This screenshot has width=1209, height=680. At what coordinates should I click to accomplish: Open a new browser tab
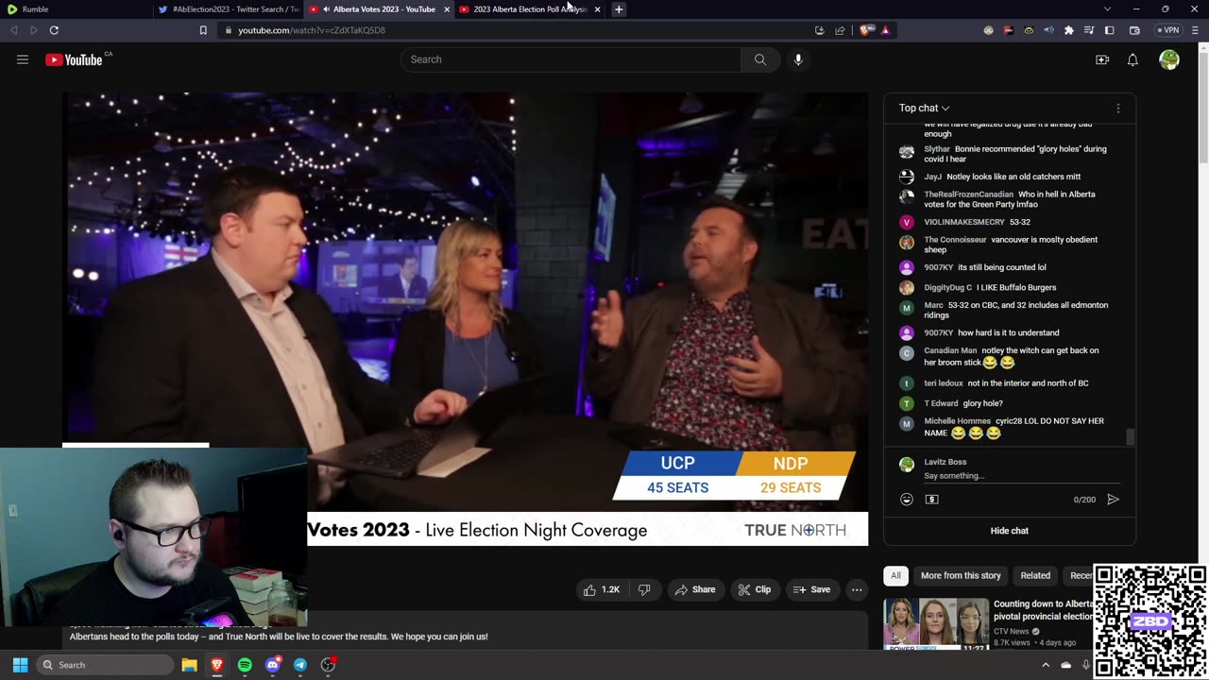(x=619, y=9)
